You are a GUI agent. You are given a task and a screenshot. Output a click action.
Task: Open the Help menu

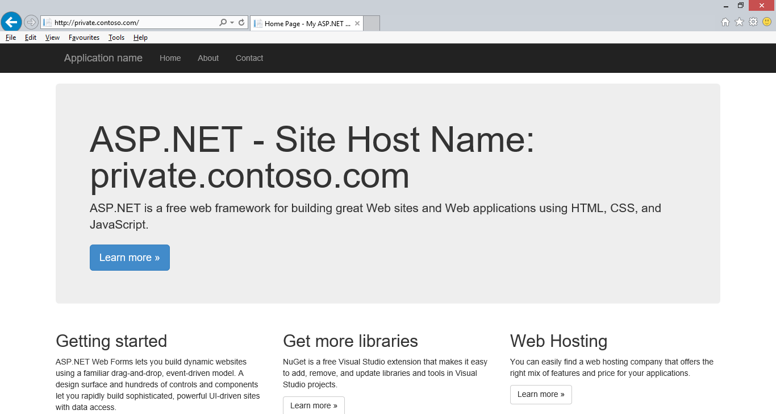coord(140,38)
